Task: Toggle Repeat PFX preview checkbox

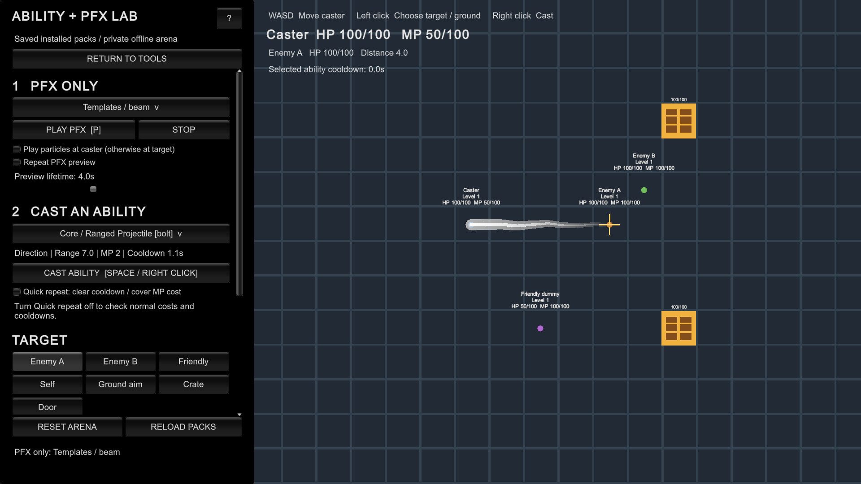Action: (x=17, y=162)
